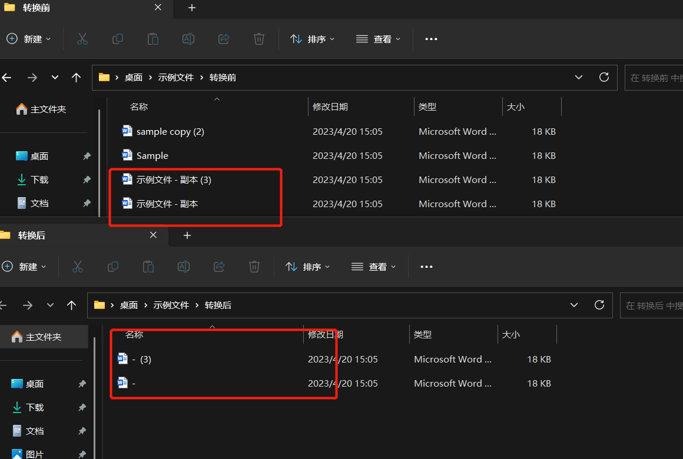Refresh the 转换前 folder view

[x=604, y=77]
